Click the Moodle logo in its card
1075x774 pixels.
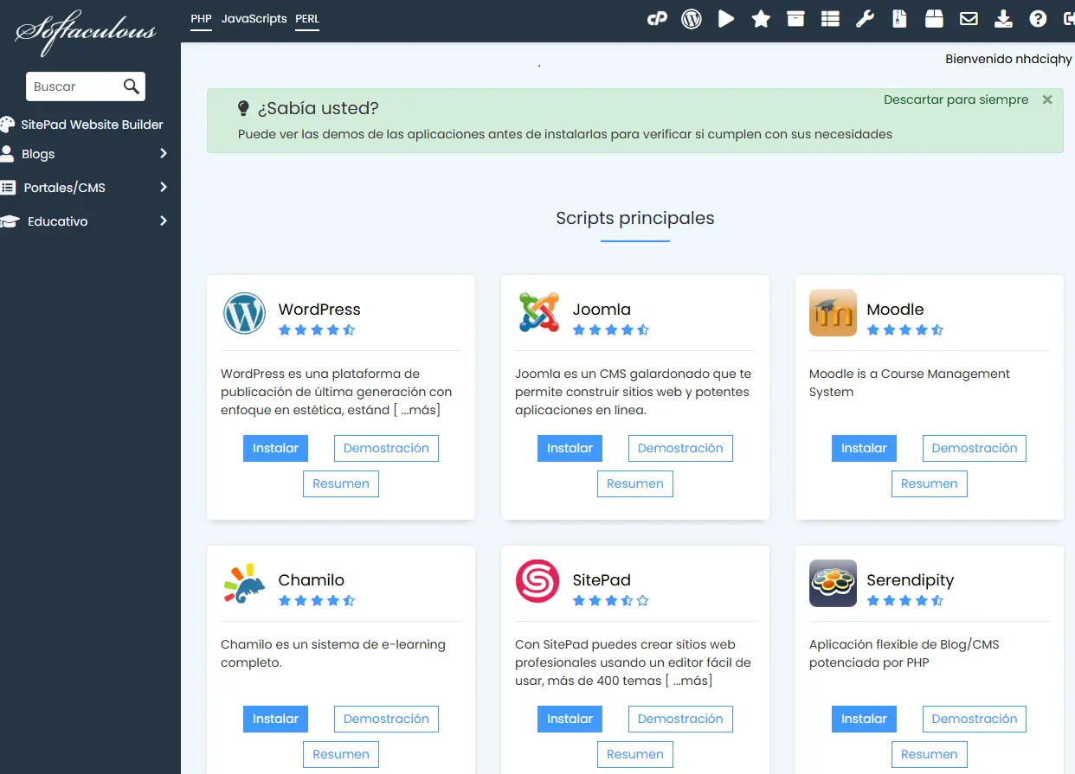click(833, 313)
